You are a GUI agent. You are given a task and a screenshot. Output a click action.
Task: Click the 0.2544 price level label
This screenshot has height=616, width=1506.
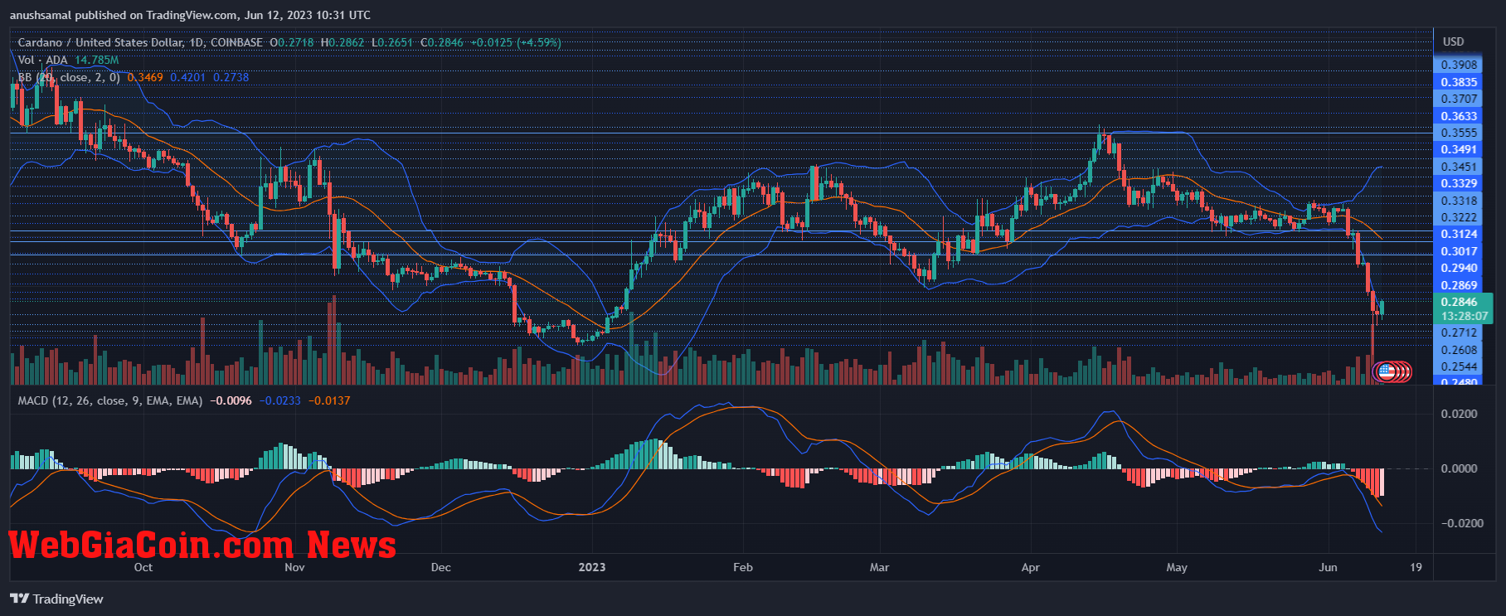(x=1459, y=366)
